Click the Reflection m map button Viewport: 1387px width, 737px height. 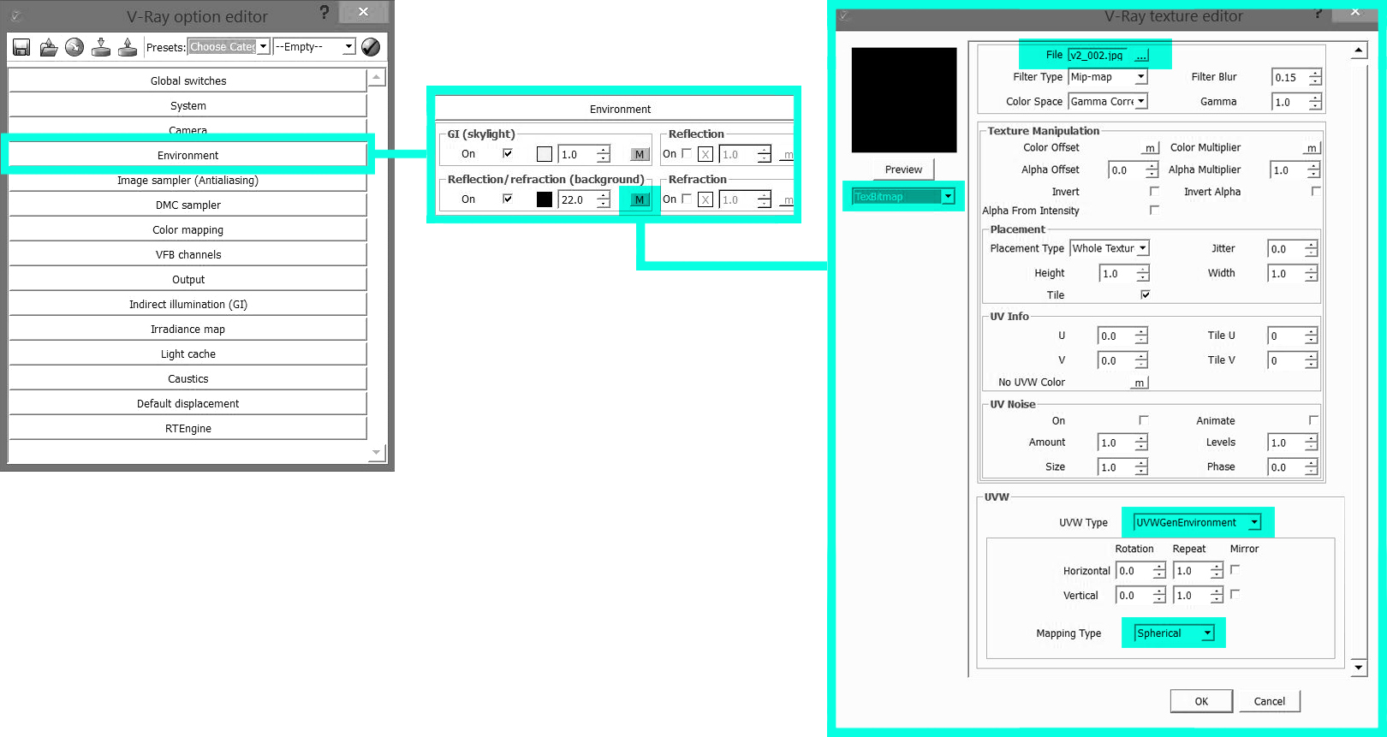788,155
